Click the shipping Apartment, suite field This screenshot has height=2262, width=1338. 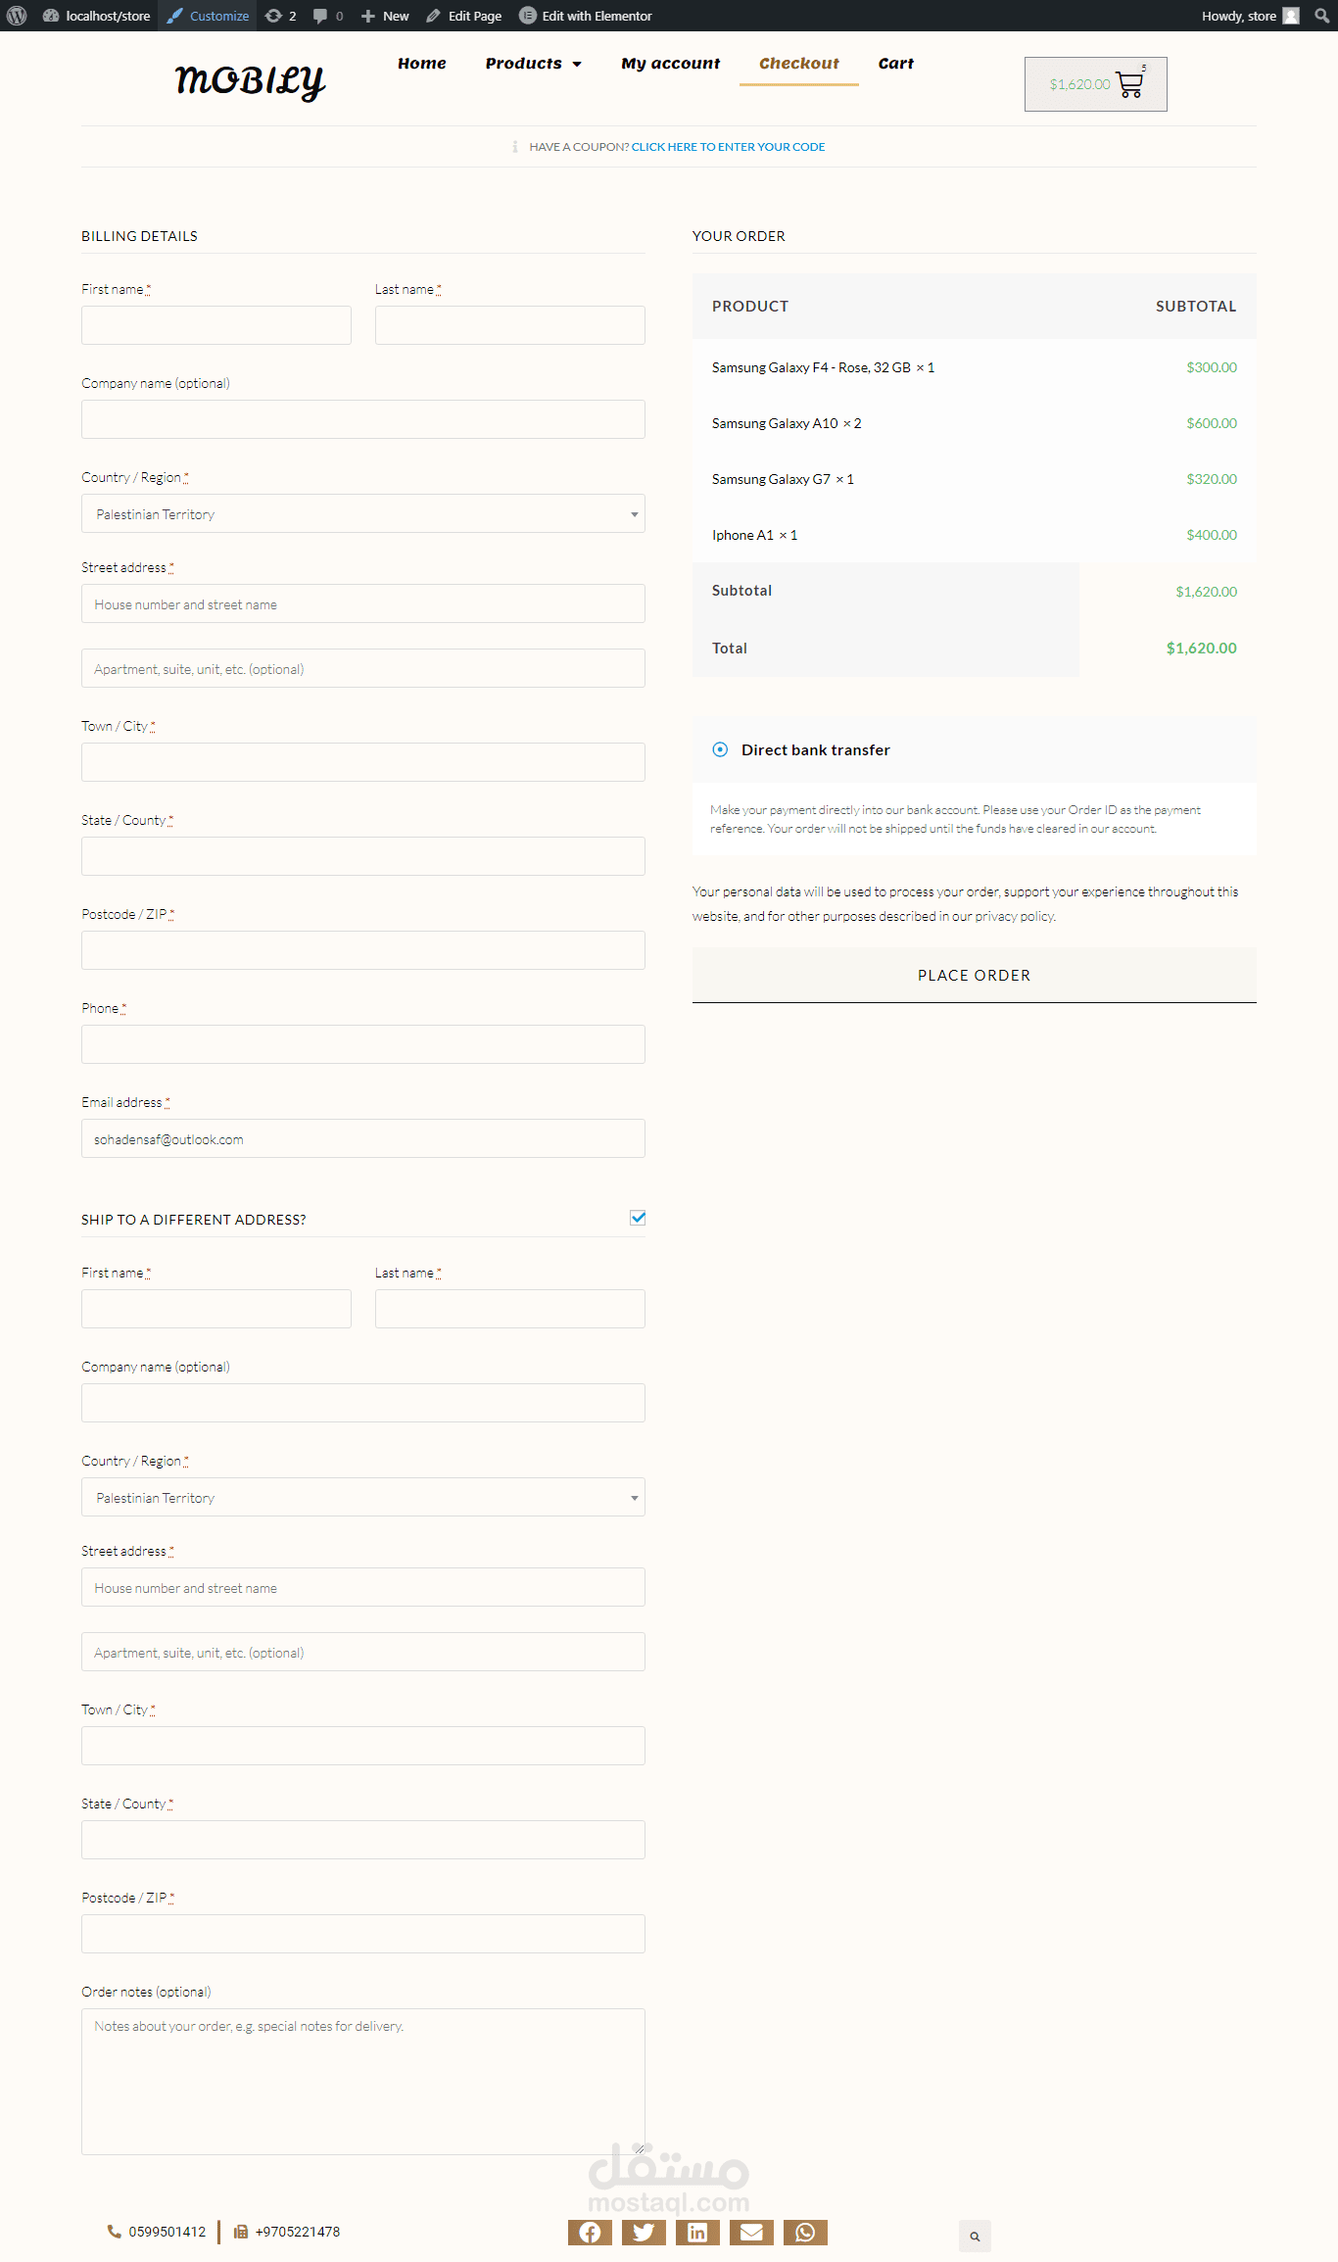363,1652
